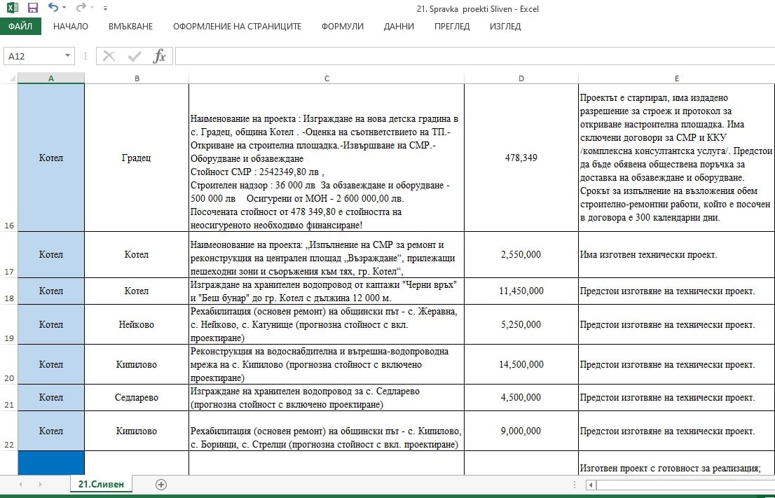The height and width of the screenshot is (498, 775).
Task: Open Customize Quick Access Toolbar dropdown
Action: (x=105, y=8)
